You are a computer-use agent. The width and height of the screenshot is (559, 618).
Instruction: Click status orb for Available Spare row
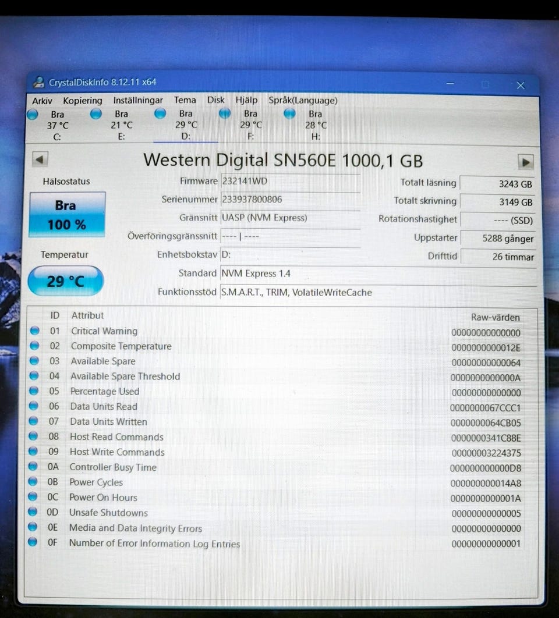(x=34, y=361)
